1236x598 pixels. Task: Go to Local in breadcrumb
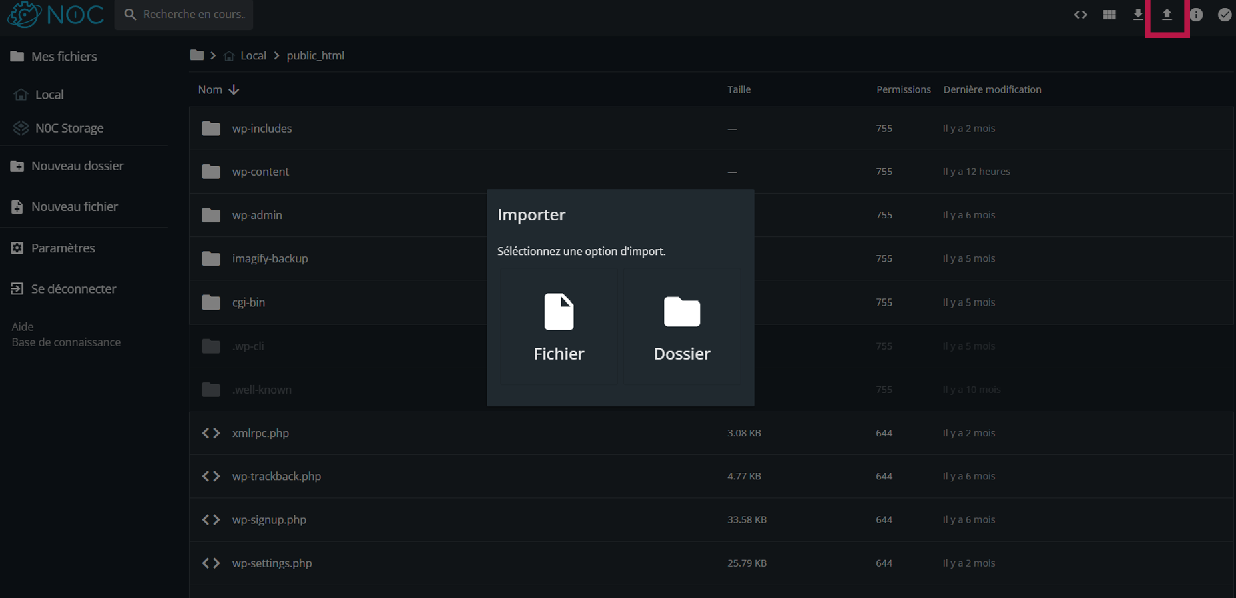253,56
